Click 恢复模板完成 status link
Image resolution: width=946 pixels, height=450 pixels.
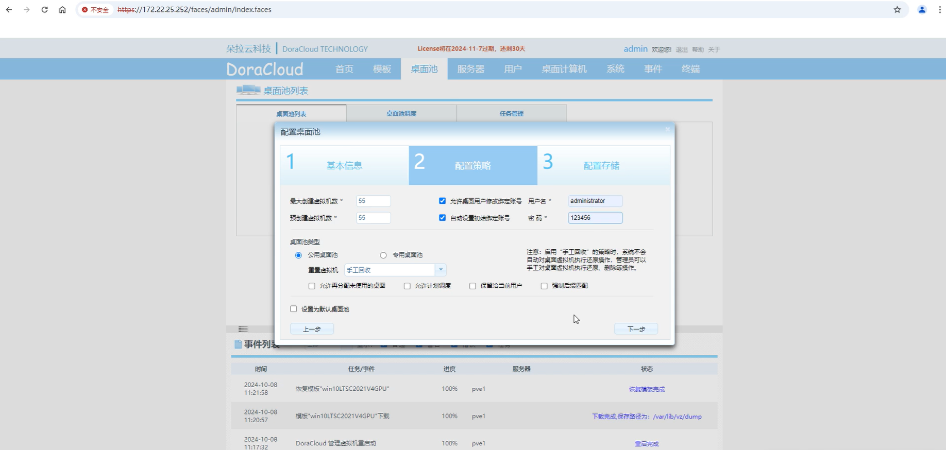click(x=647, y=389)
